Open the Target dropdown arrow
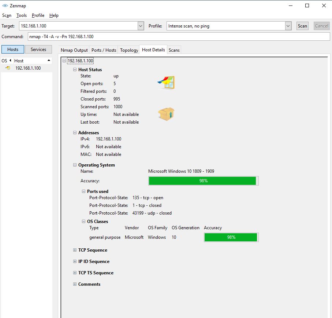 click(x=141, y=26)
